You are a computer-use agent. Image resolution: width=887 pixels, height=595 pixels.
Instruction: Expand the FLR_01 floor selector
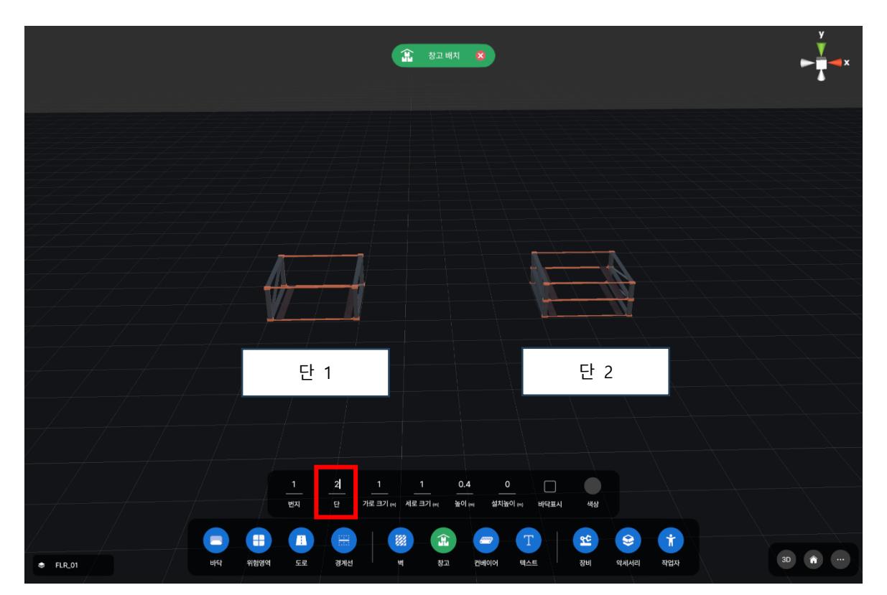click(73, 565)
